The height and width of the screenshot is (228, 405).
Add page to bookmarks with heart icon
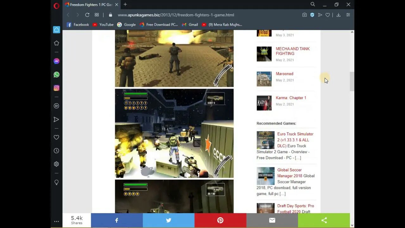point(327,15)
